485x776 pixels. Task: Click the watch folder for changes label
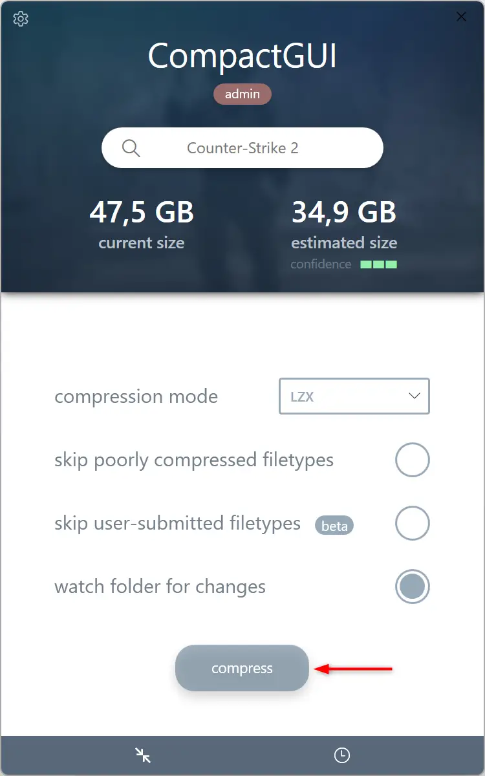(x=160, y=587)
